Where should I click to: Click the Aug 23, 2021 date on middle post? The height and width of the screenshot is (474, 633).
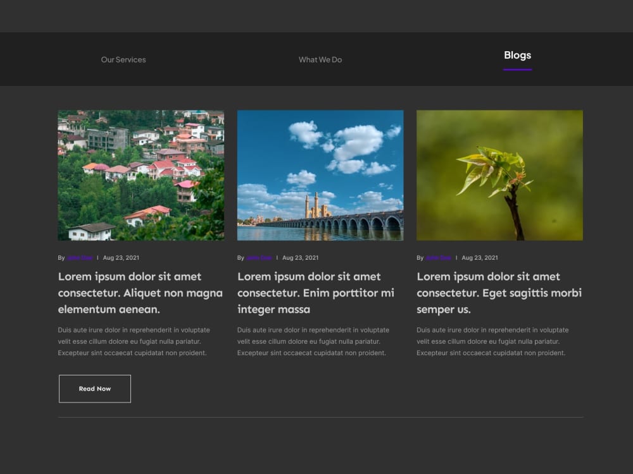click(x=301, y=257)
